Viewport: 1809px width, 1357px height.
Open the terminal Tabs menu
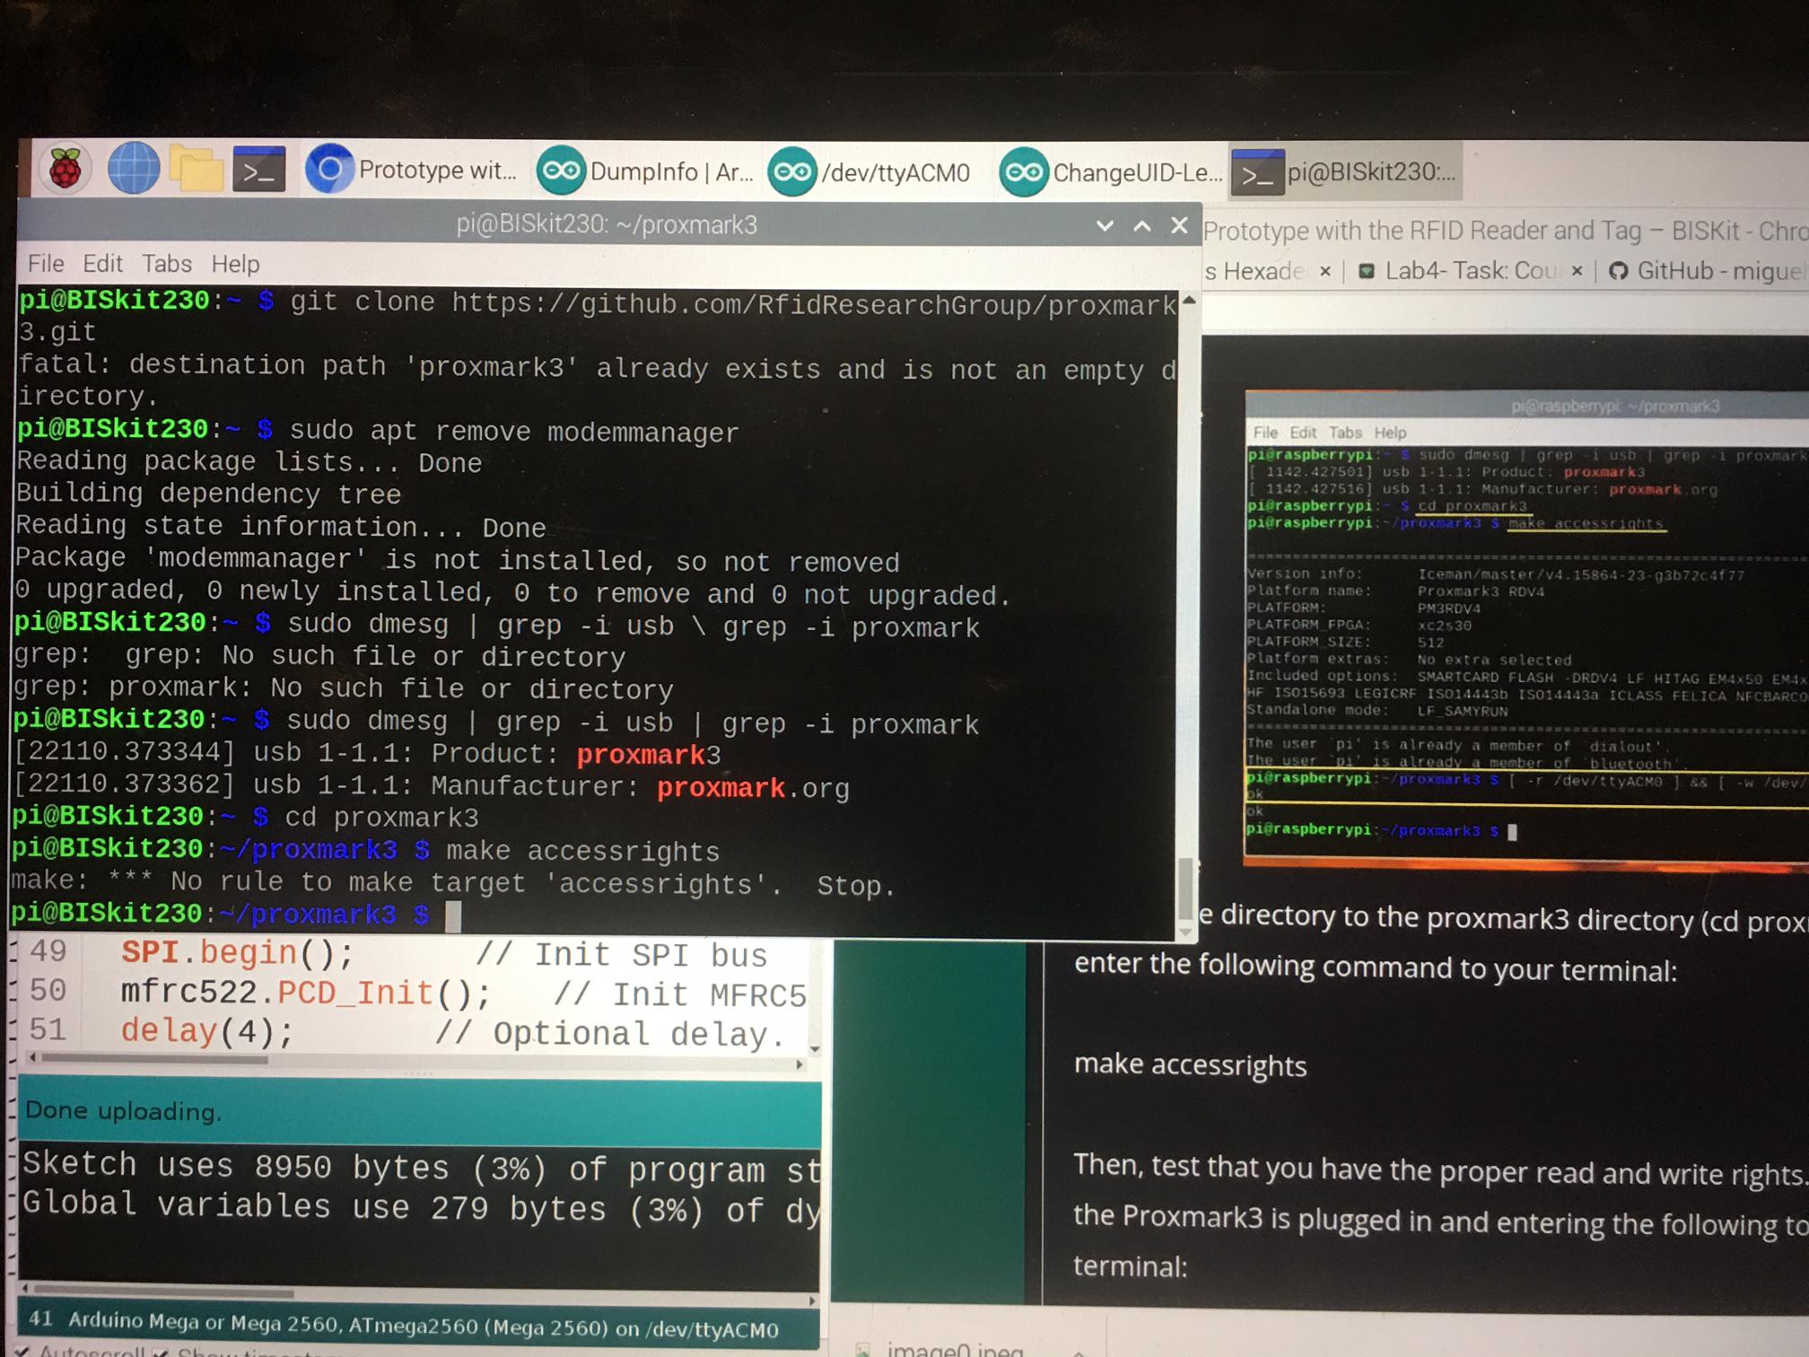coord(167,264)
